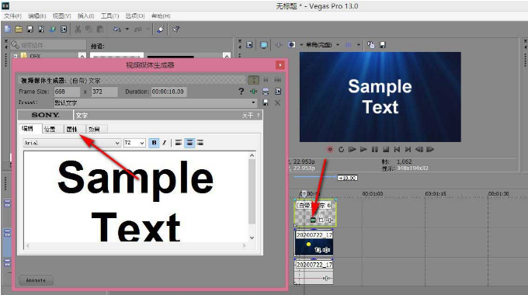This screenshot has width=528, height=295.
Task: Click the record button in preview transport
Action: (330, 149)
